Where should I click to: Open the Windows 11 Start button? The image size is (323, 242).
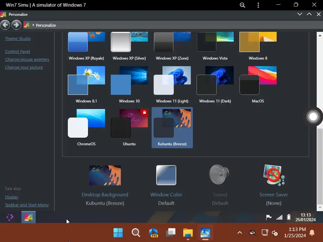(118, 233)
